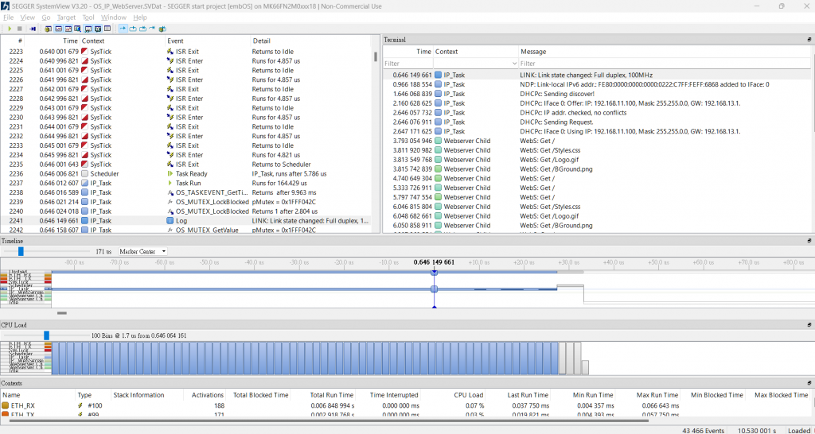Open the Tool menu
815x434 pixels.
(88, 17)
